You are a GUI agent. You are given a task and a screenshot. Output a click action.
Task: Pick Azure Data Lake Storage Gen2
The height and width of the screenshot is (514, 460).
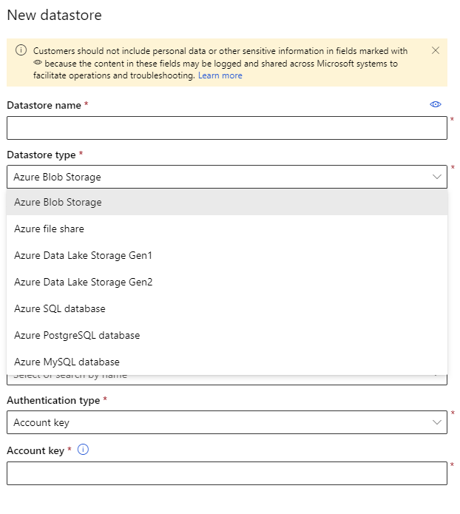(x=227, y=282)
